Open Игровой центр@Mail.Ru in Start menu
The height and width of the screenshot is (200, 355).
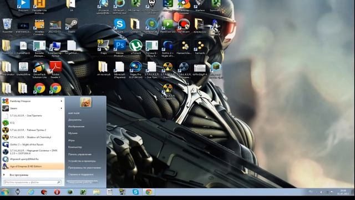[x=33, y=159]
